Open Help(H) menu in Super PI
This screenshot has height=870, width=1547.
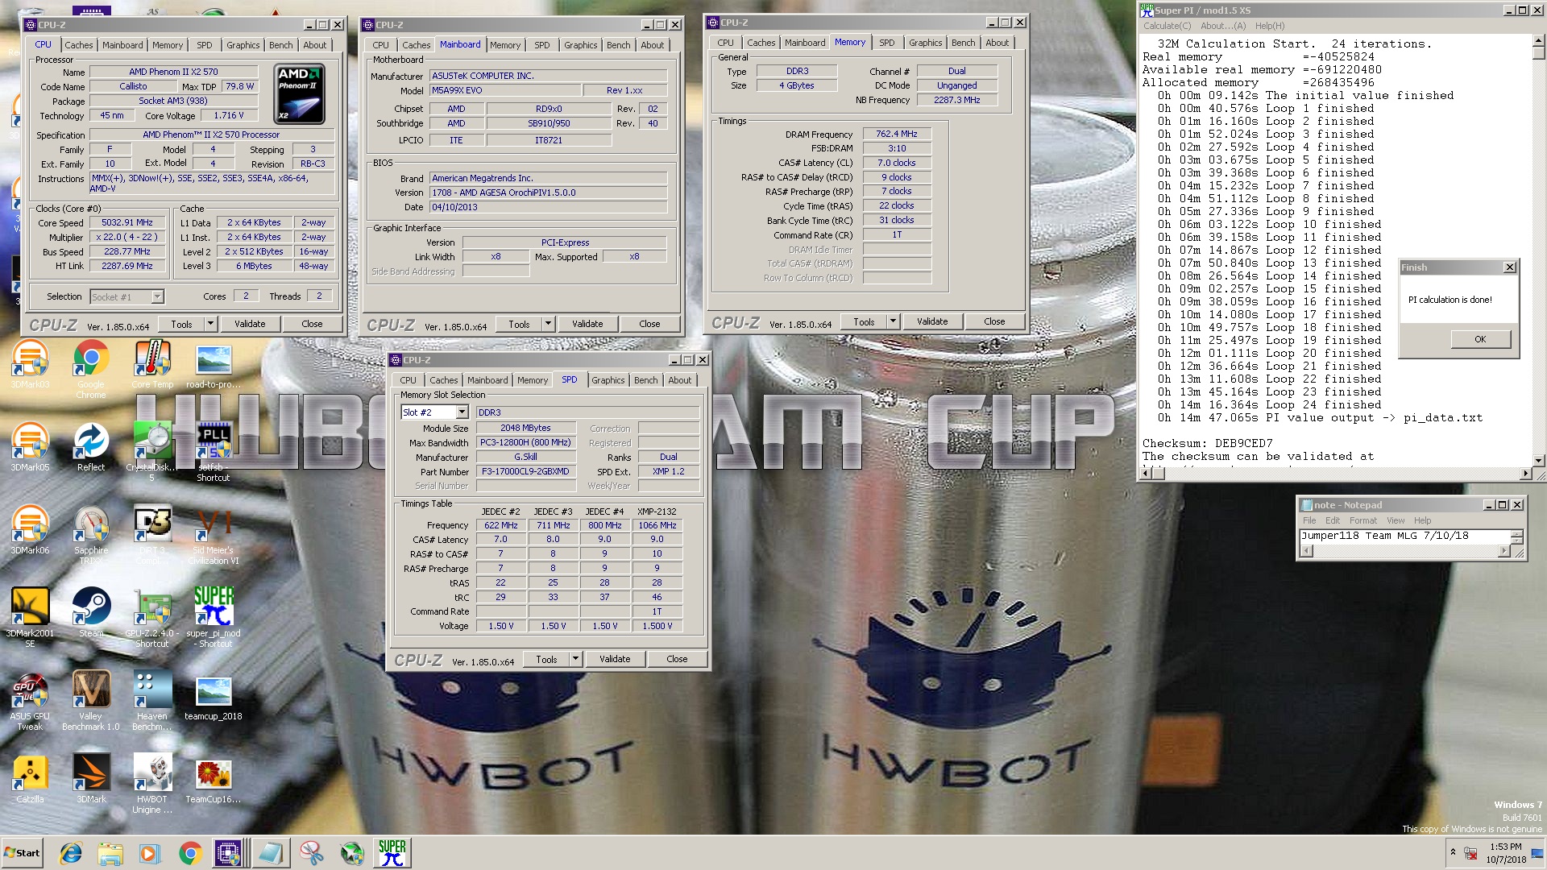(1270, 26)
